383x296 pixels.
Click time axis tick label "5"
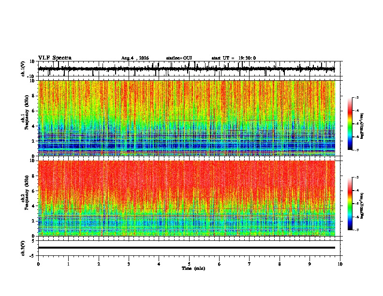(x=189, y=264)
